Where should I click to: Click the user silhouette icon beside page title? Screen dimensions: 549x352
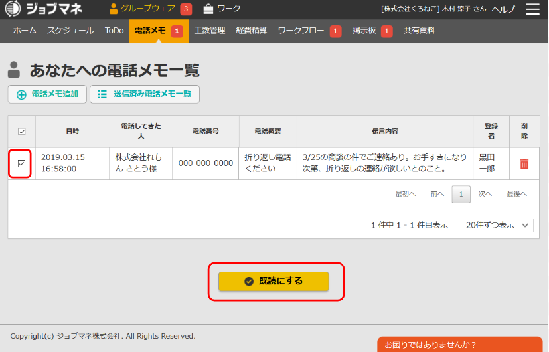[x=14, y=70]
